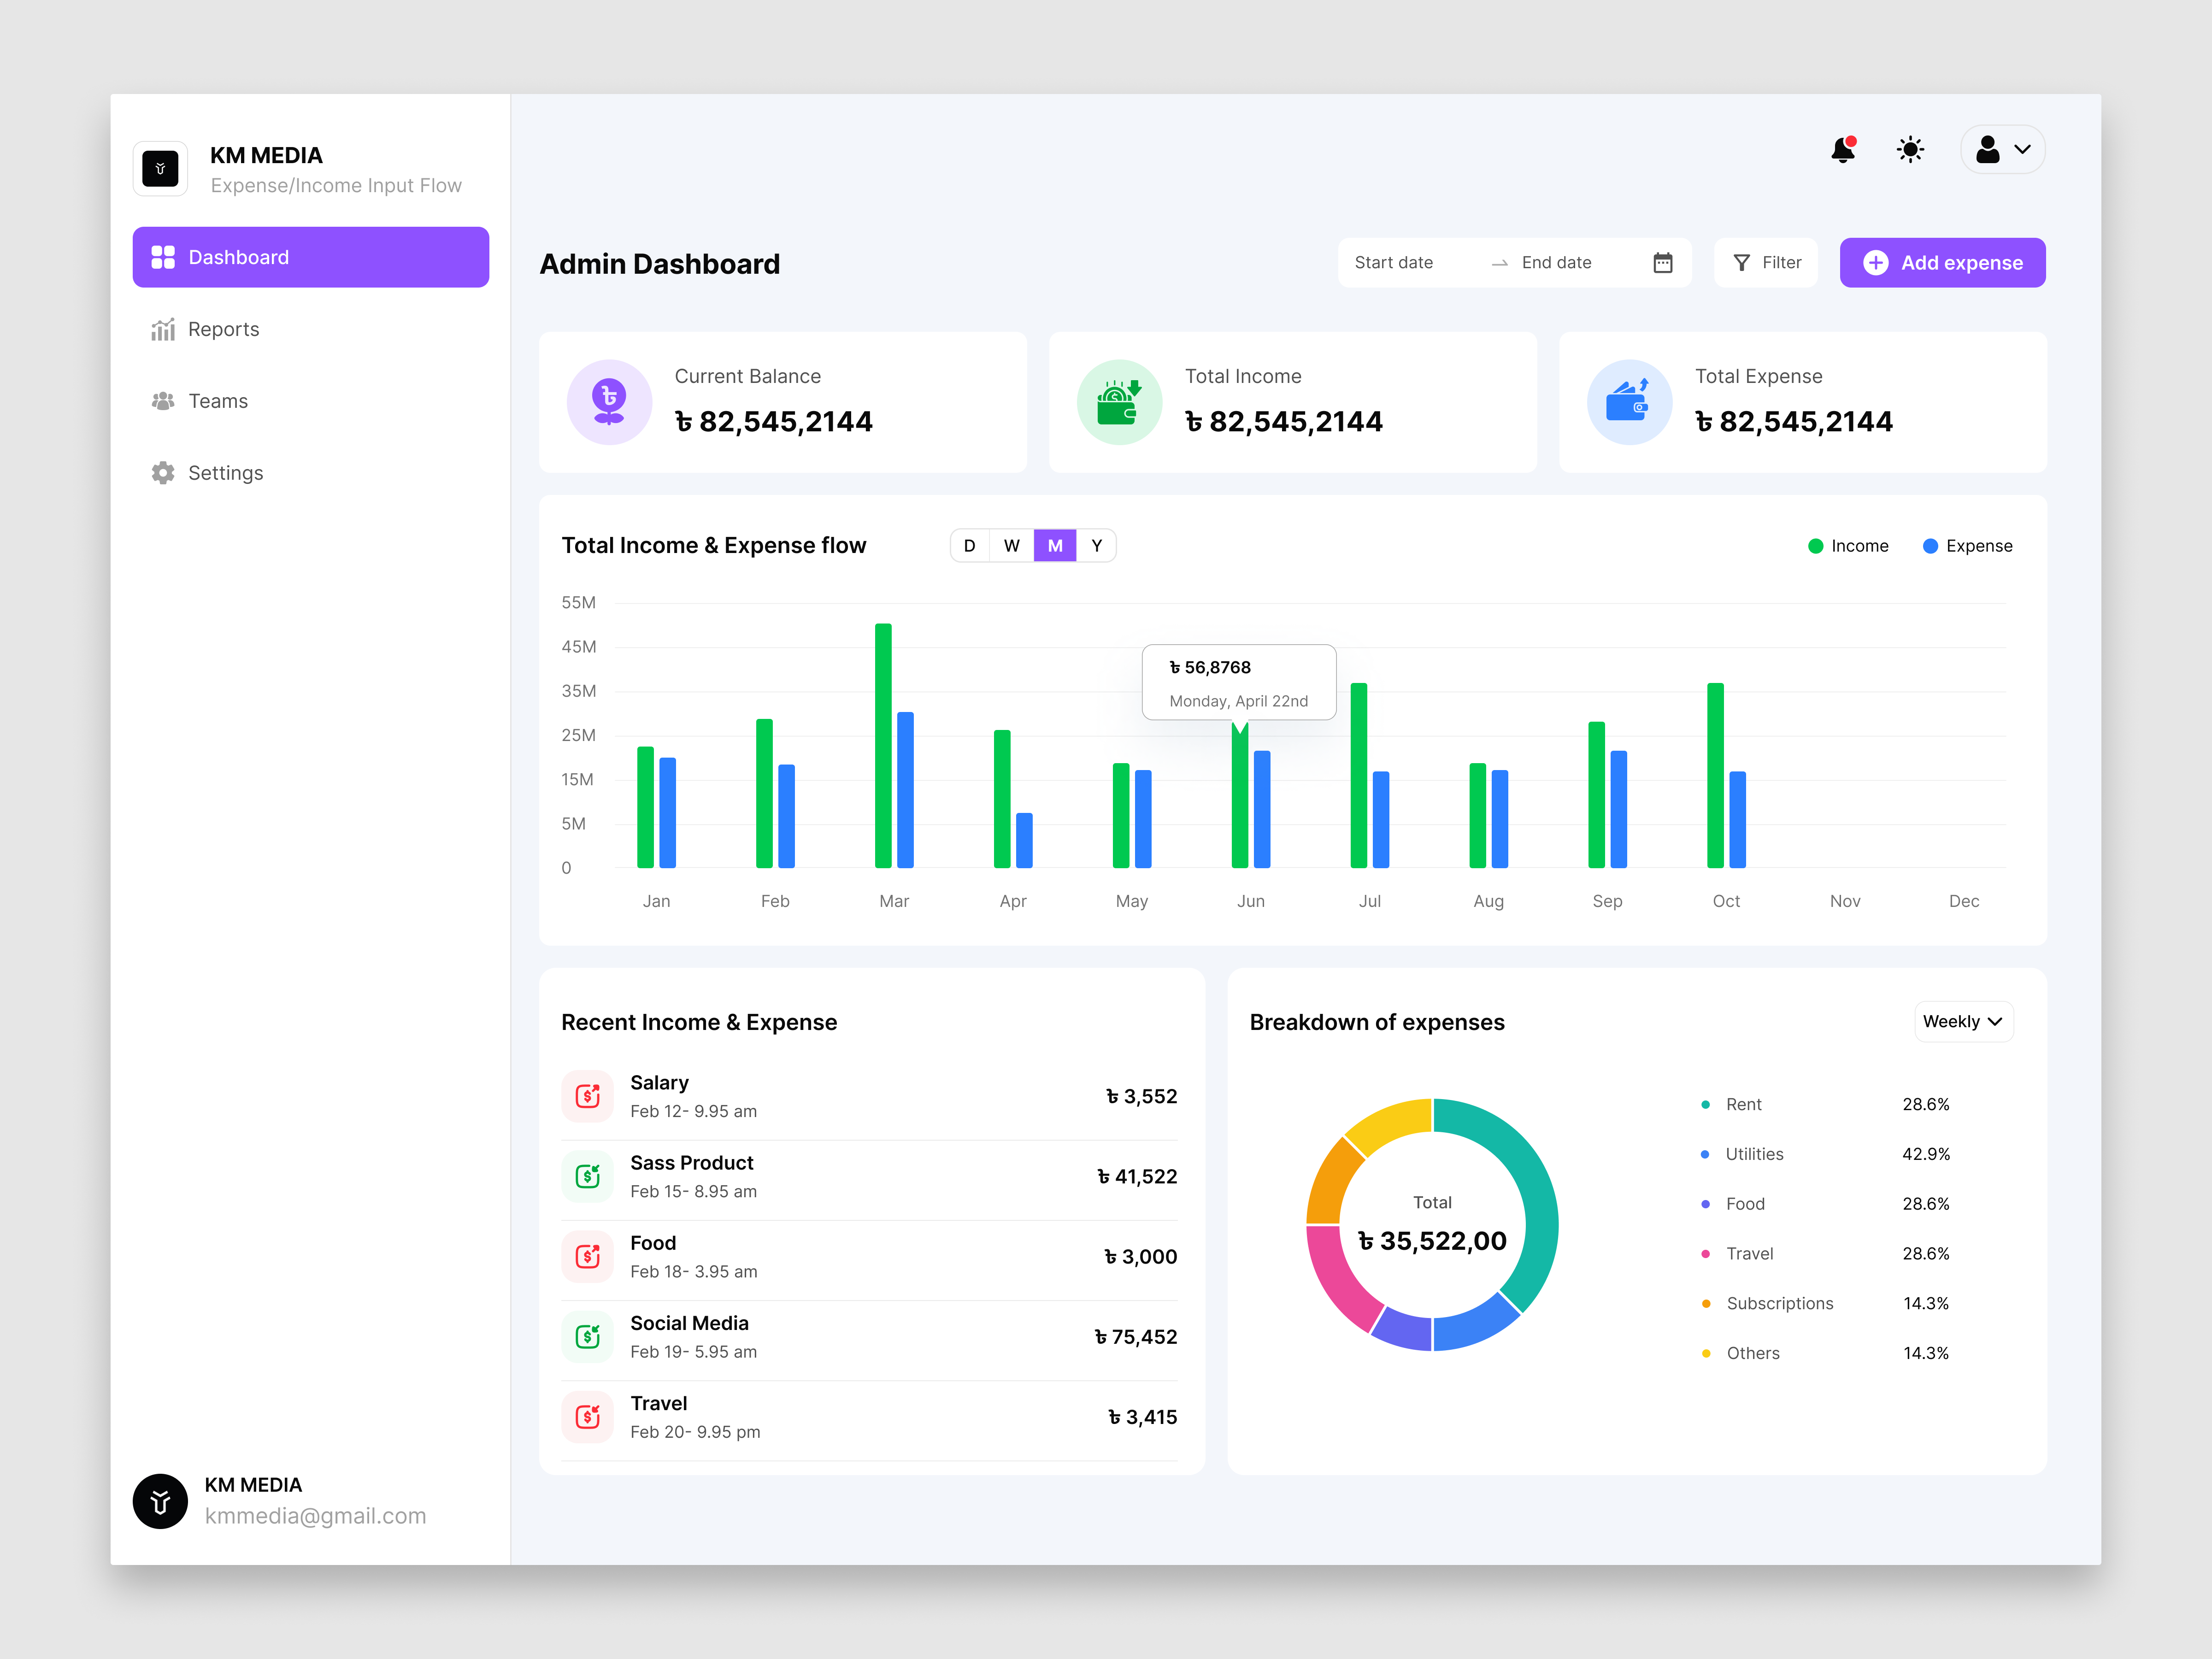This screenshot has height=1659, width=2212.
Task: Click the Start date input field
Action: pos(1394,263)
